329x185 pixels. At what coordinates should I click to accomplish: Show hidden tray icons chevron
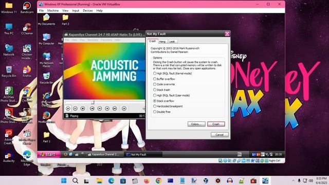pos(293,180)
